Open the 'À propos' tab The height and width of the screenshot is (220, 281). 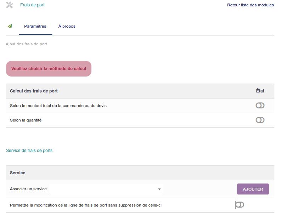[x=67, y=26]
